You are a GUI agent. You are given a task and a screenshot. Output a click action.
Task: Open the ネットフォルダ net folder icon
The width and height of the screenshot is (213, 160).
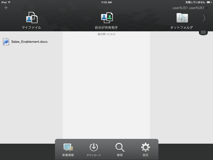tap(182, 18)
